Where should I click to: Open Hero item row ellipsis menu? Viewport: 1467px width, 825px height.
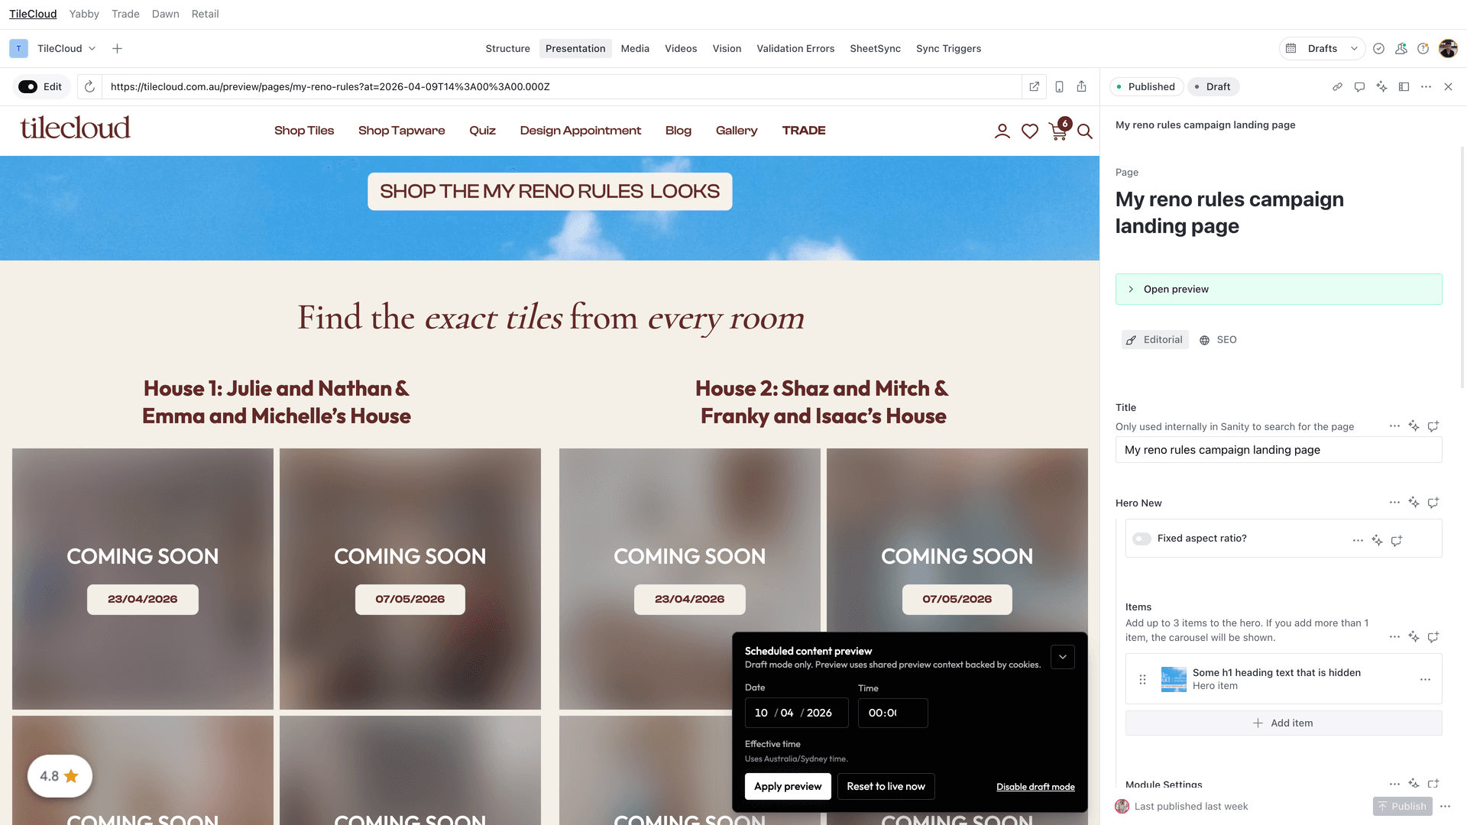pos(1425,679)
